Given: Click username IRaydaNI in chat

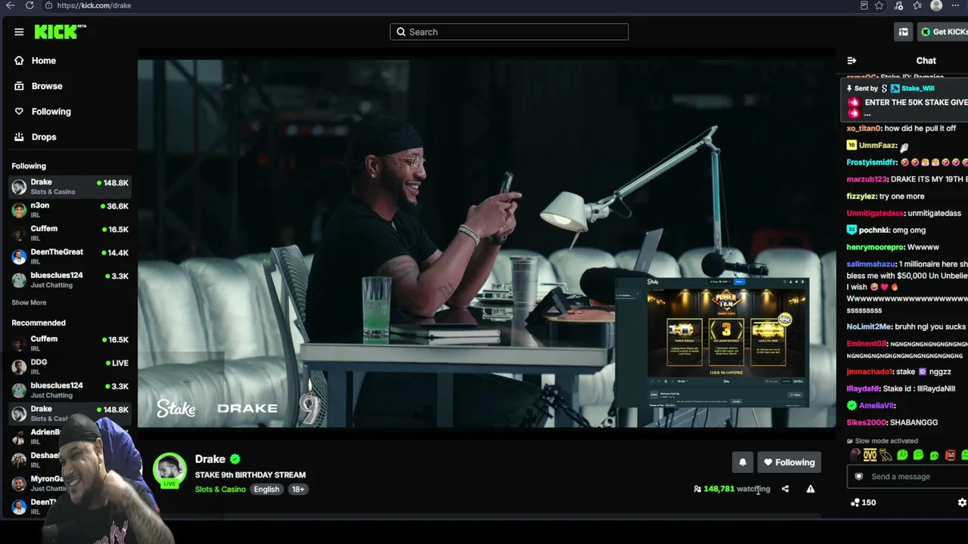Looking at the screenshot, I should point(863,388).
